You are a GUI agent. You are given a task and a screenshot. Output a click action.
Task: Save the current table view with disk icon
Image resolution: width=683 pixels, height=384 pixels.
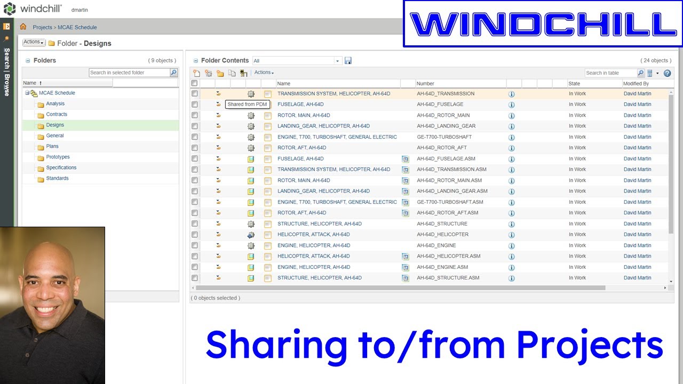(348, 61)
